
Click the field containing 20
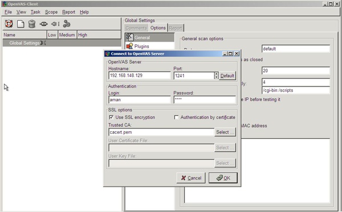pyautogui.click(x=296, y=70)
